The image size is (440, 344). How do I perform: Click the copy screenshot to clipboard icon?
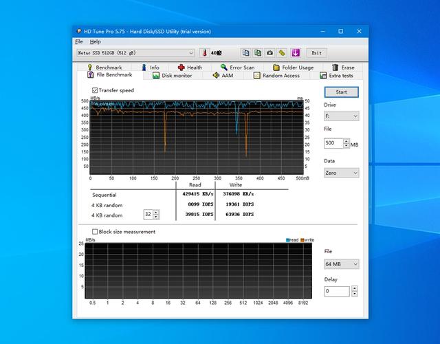(x=258, y=53)
